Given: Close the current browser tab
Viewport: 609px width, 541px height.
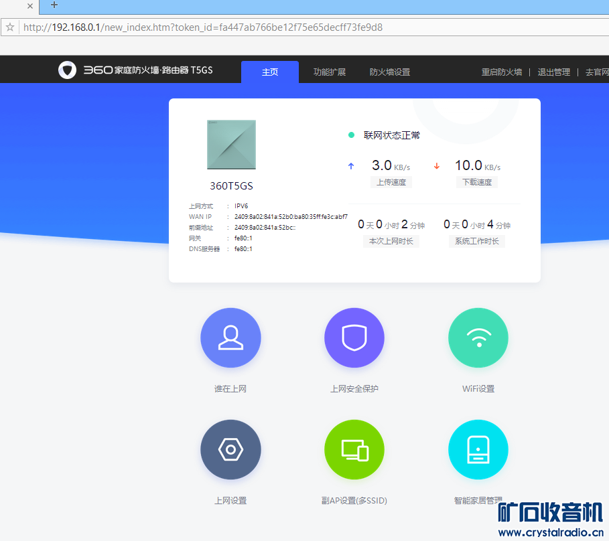Looking at the screenshot, I should coord(30,6).
